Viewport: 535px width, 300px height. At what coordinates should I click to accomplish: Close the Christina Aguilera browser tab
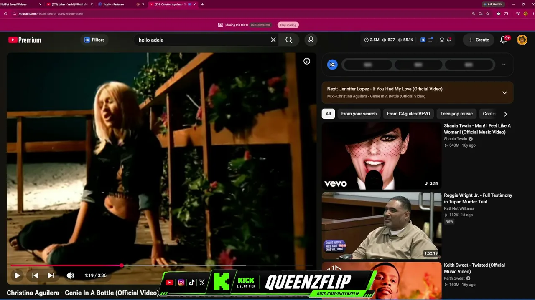coord(194,4)
